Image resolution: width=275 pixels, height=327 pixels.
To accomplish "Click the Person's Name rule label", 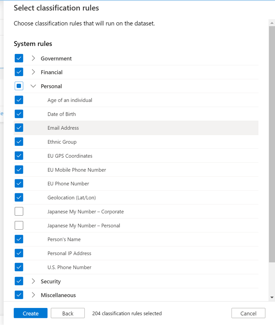I will click(x=64, y=239).
